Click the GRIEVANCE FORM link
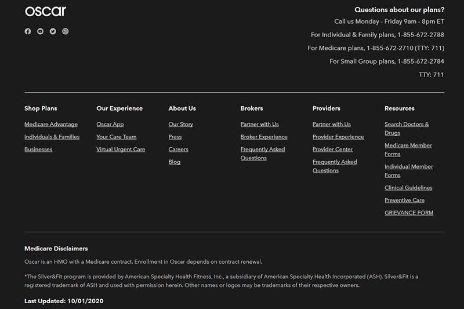 pos(409,213)
